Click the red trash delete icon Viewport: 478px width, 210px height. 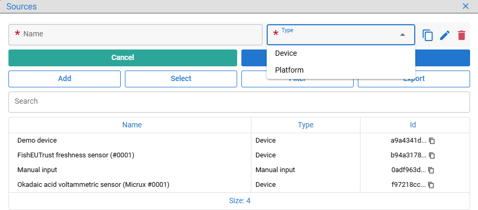(462, 35)
